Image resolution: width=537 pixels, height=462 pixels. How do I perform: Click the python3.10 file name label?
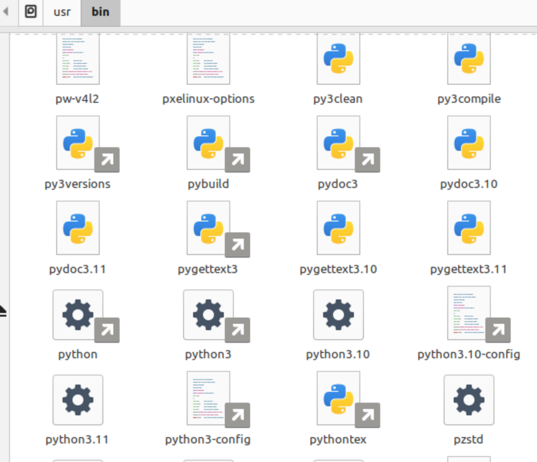point(338,355)
